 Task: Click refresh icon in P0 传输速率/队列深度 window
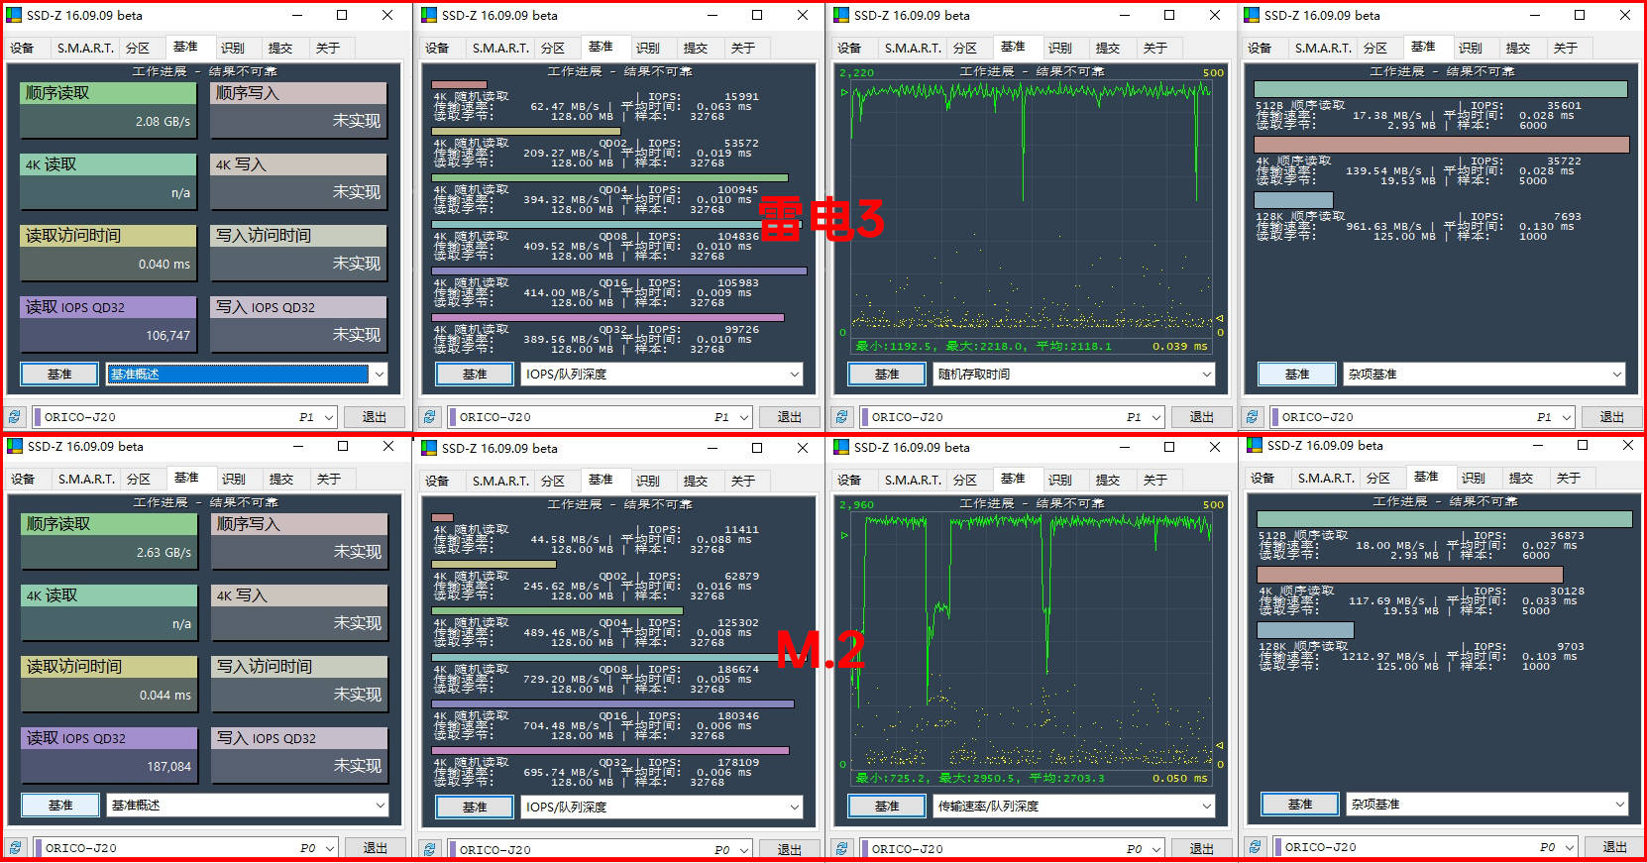[841, 848]
